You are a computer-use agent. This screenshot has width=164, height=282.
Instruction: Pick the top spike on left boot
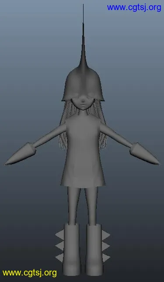(59, 234)
